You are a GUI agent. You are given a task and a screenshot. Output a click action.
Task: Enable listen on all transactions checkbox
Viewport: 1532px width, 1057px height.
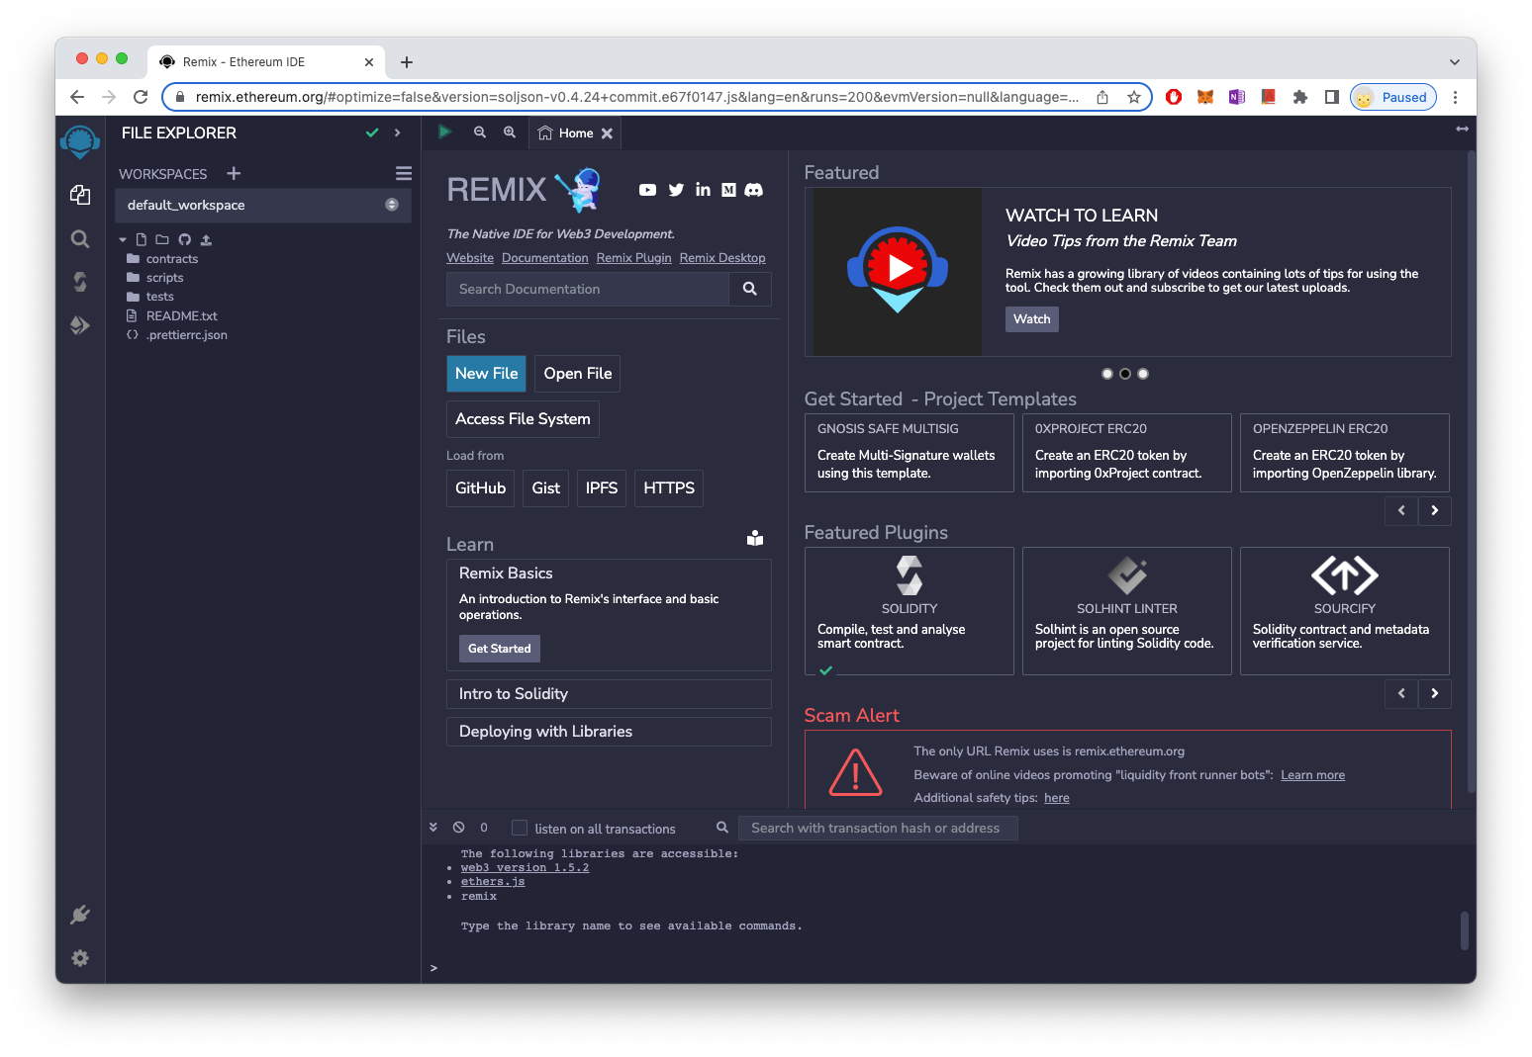coord(520,828)
